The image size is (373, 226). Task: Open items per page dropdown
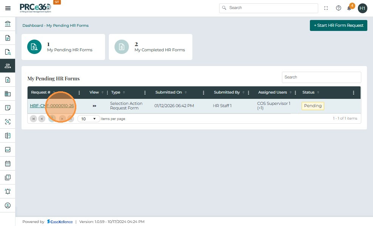(x=88, y=119)
